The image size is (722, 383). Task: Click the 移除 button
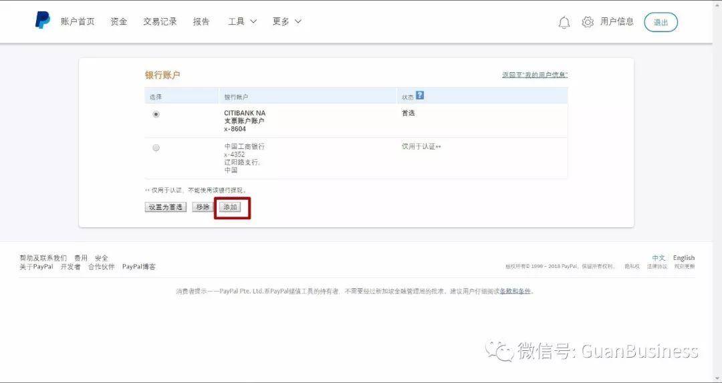click(x=203, y=207)
